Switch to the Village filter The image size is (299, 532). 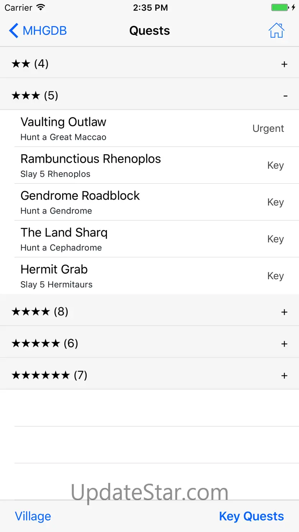point(33,516)
